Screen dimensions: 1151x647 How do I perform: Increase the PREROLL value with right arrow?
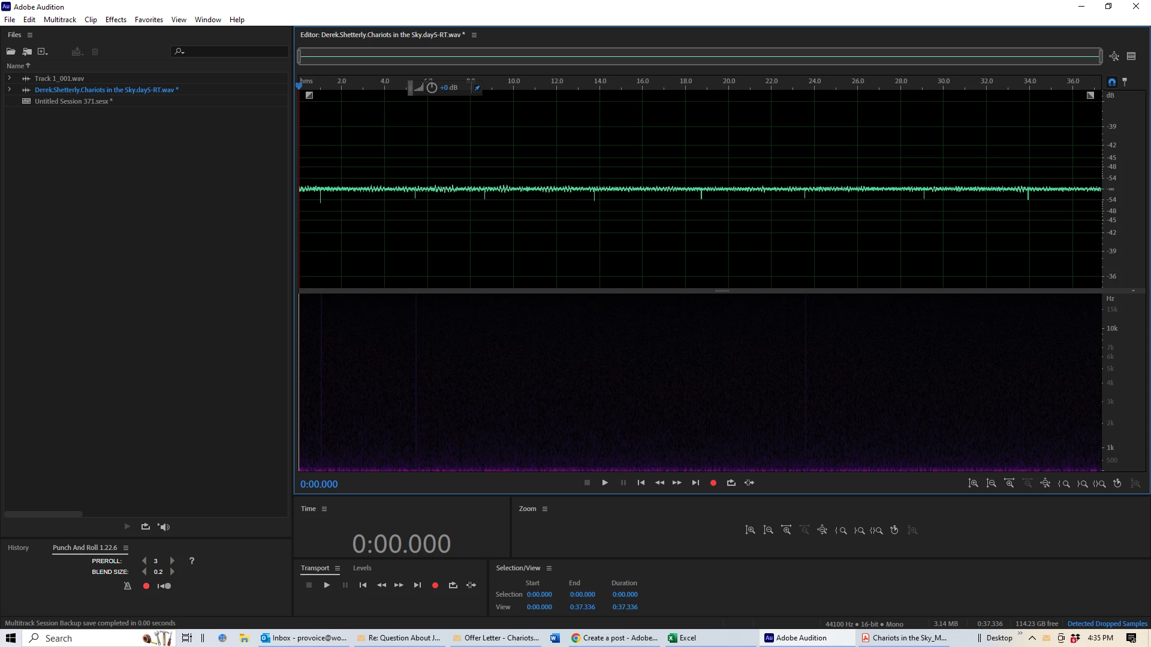(x=172, y=561)
